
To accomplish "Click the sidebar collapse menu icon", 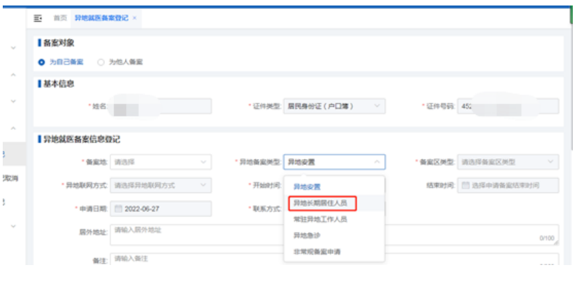I will pyautogui.click(x=38, y=17).
